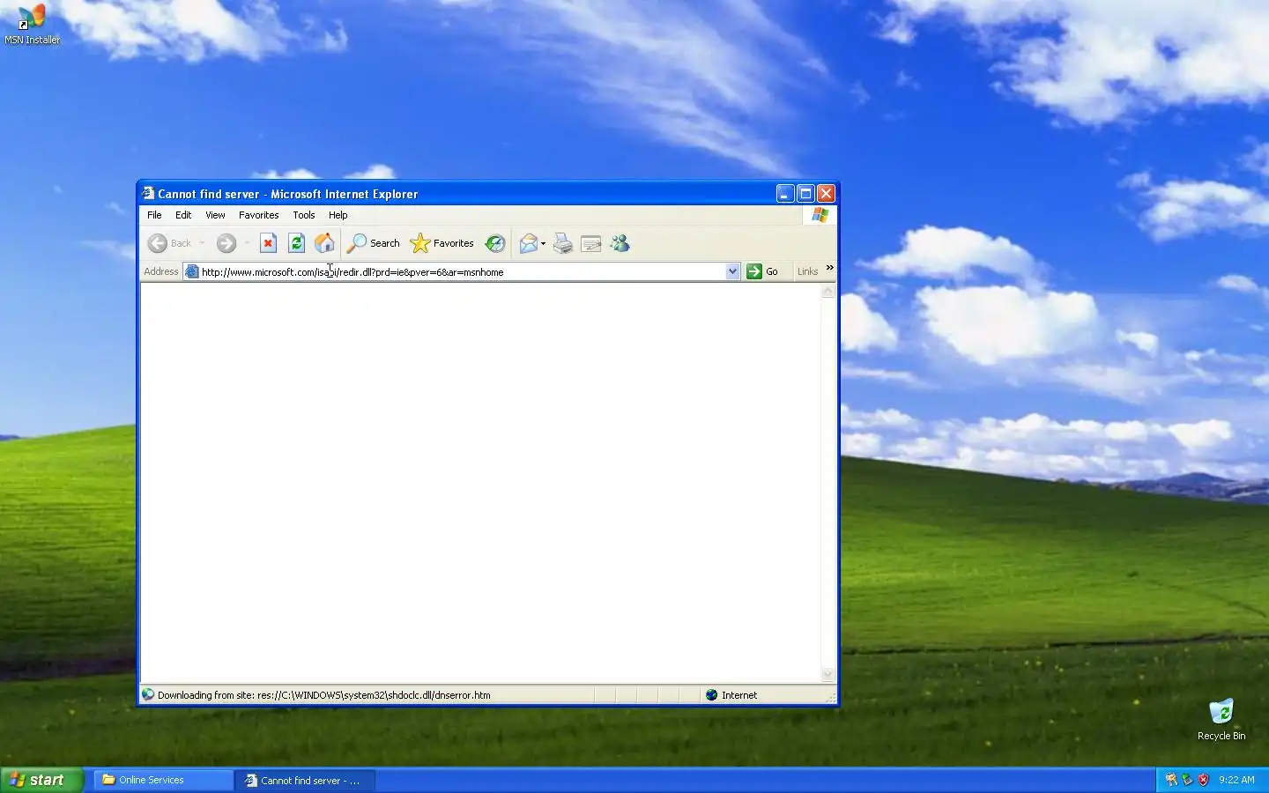This screenshot has width=1269, height=793.
Task: Open the address bar dropdown list
Action: point(732,271)
